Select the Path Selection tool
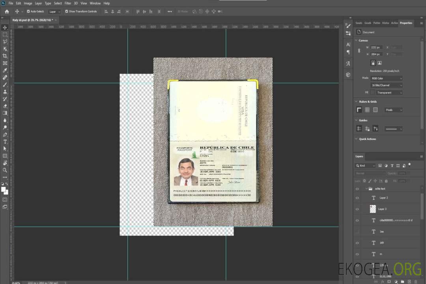This screenshot has width=426, height=284. pos(5,149)
